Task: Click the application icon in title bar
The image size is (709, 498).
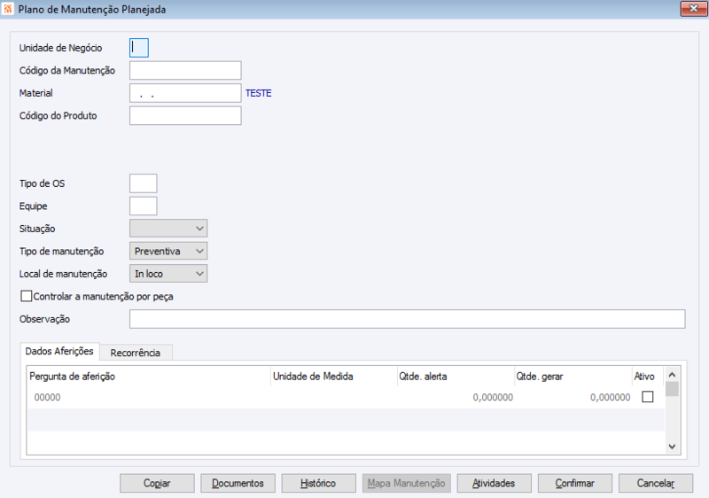Action: (8, 9)
